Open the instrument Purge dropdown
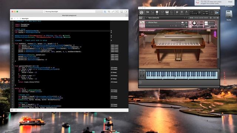This screenshot has width=237, height=133. [184, 25]
